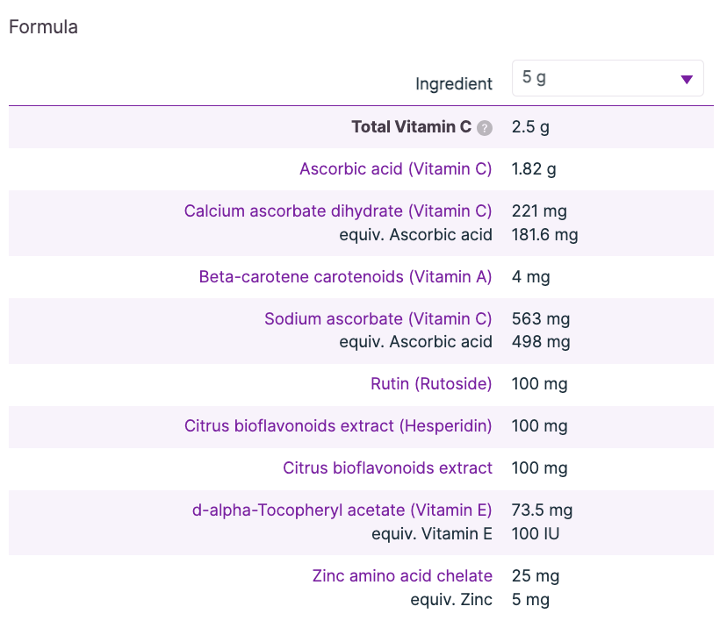Click the 1.82 g ascorbic acid amount
727x635 pixels.
pos(534,169)
